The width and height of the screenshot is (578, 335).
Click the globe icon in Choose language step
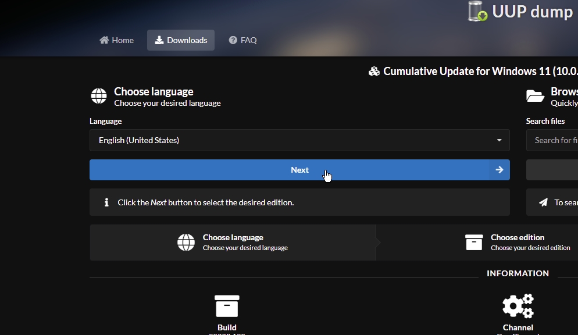click(186, 243)
